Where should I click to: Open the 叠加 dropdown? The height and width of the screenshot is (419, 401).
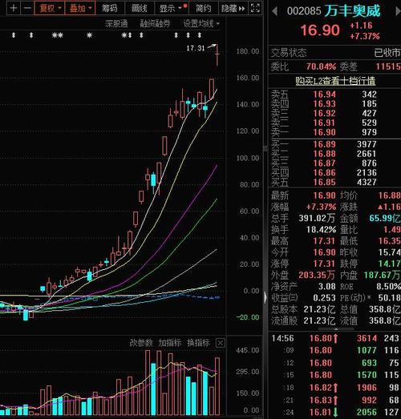(x=80, y=9)
